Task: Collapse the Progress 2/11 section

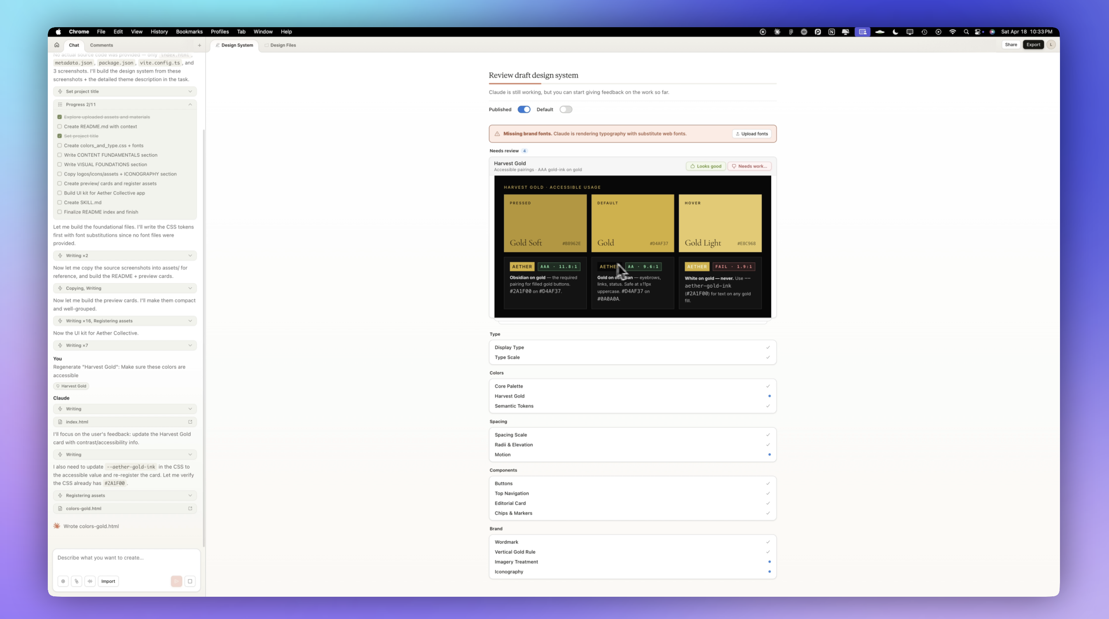Action: pos(190,105)
